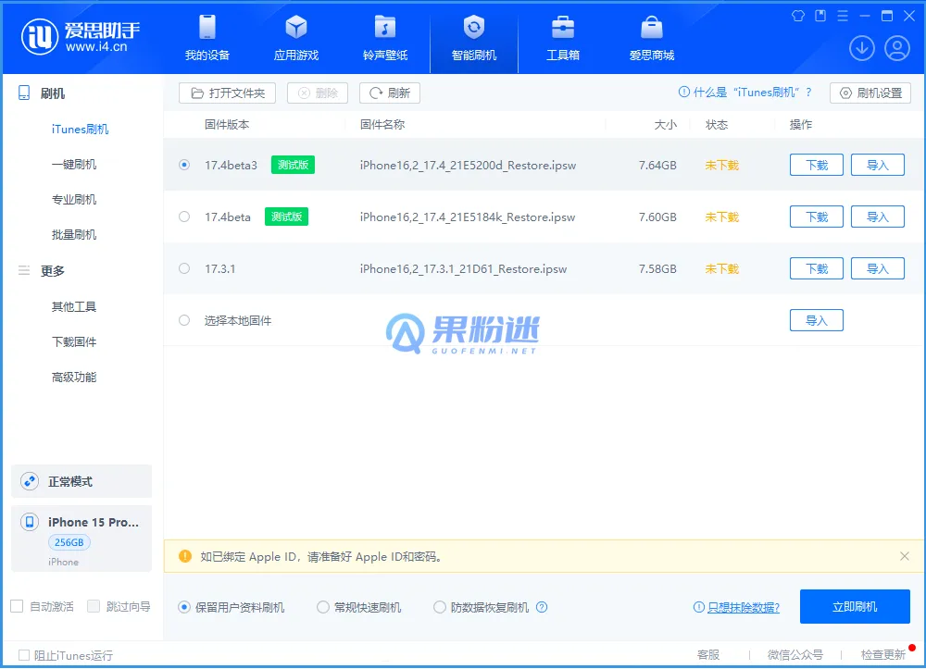Enable 自动激活 checkbox
This screenshot has height=669, width=926.
pyautogui.click(x=17, y=606)
